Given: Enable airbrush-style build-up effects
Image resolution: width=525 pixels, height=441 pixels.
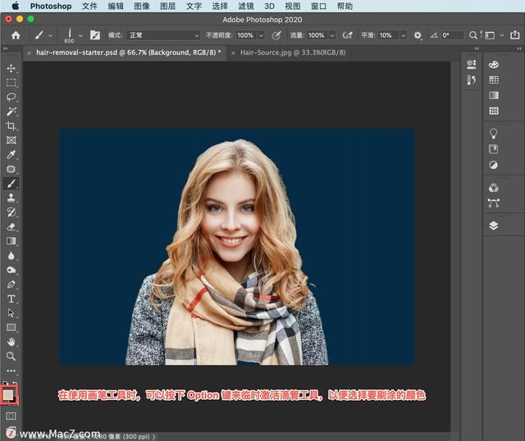Looking at the screenshot, I should coord(347,35).
